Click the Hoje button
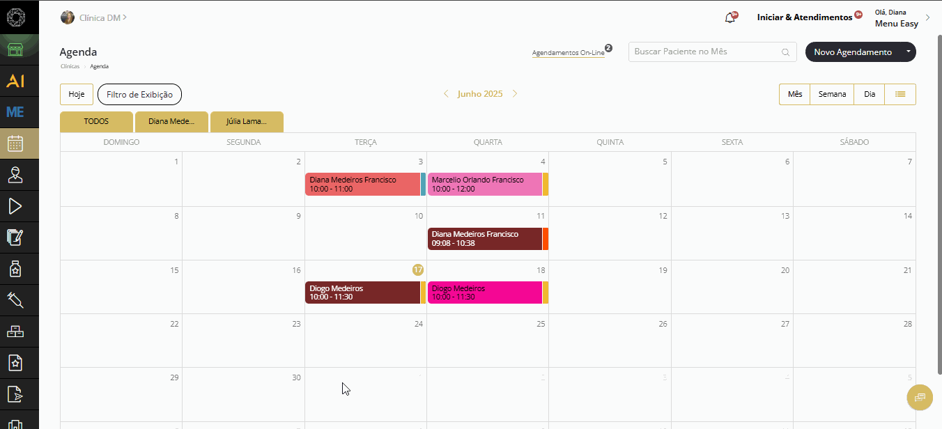Viewport: 942px width, 429px height. (x=77, y=94)
